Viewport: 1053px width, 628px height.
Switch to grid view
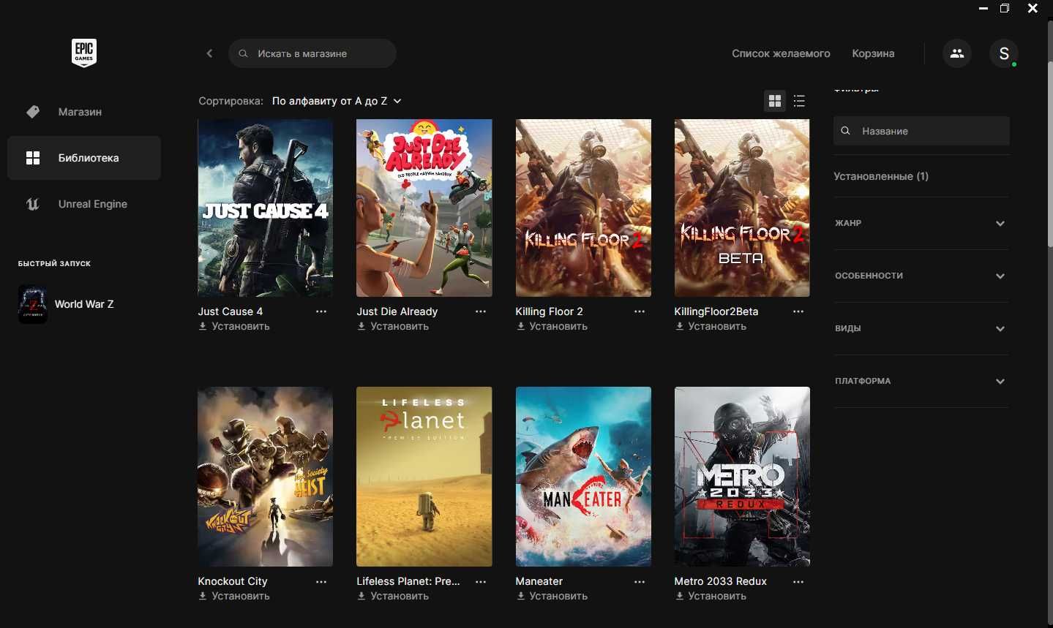click(x=775, y=101)
